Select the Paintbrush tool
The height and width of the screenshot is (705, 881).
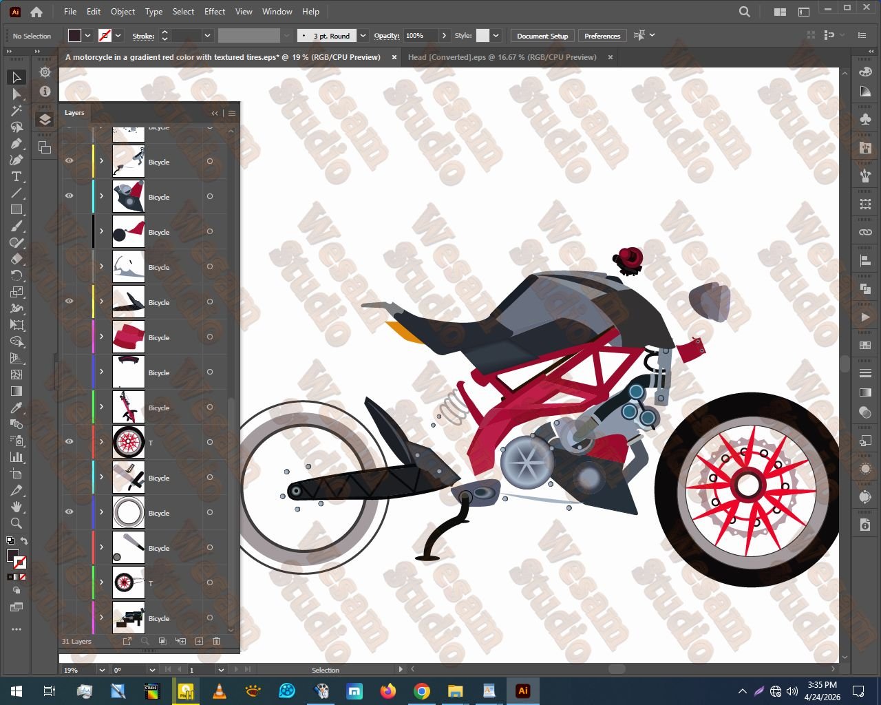pyautogui.click(x=17, y=226)
